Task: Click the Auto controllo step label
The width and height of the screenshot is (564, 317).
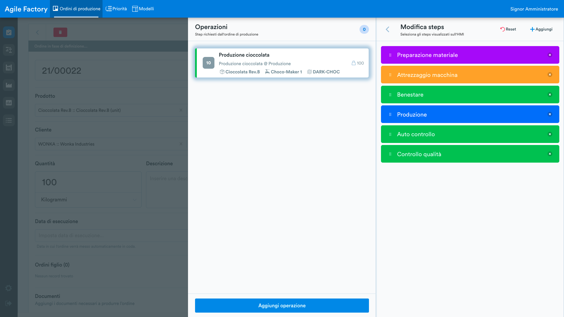Action: click(x=416, y=134)
